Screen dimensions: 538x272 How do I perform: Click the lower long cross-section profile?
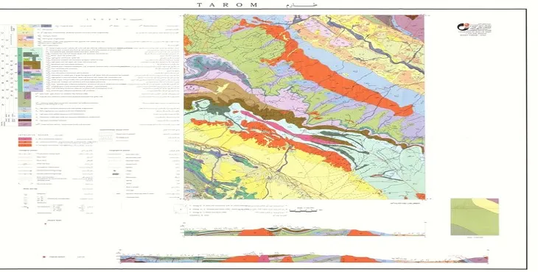click(304, 258)
